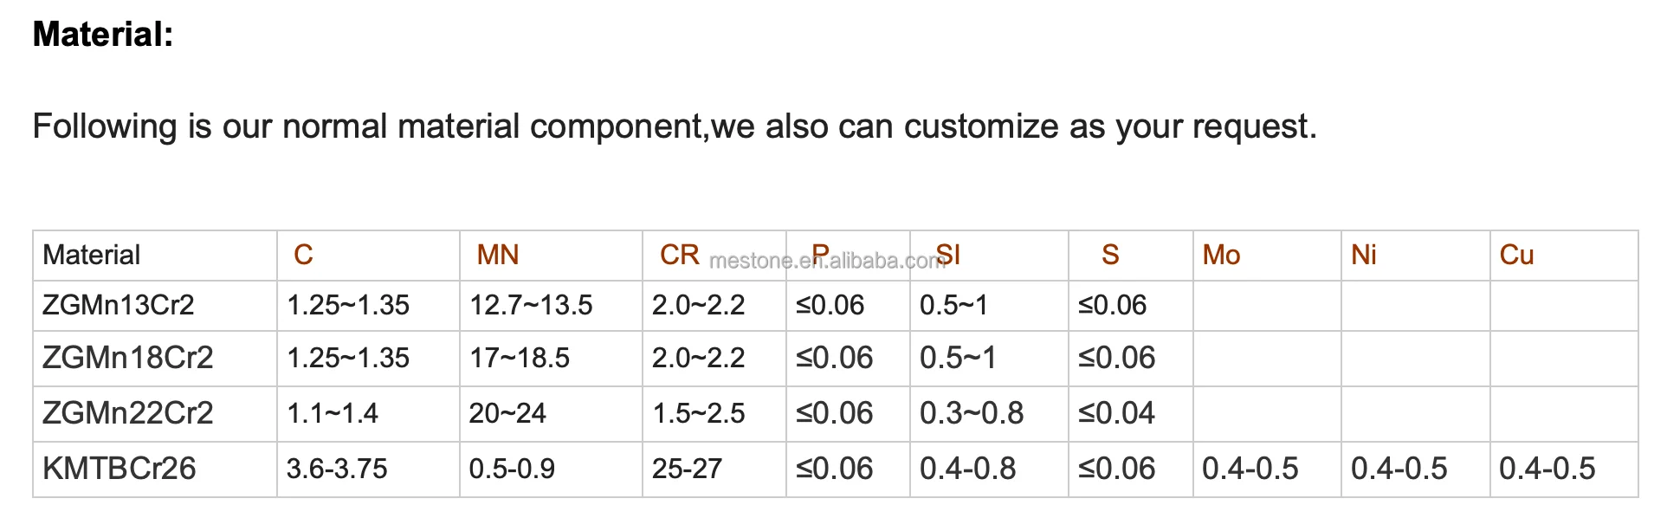Click the "Material:" heading
The width and height of the screenshot is (1654, 518).
point(103,35)
